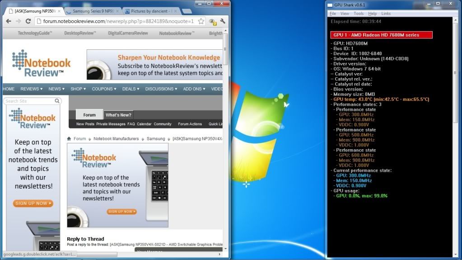Switch to Samsung Series 9 tab
The width and height of the screenshot is (462, 260).
pyautogui.click(x=92, y=11)
